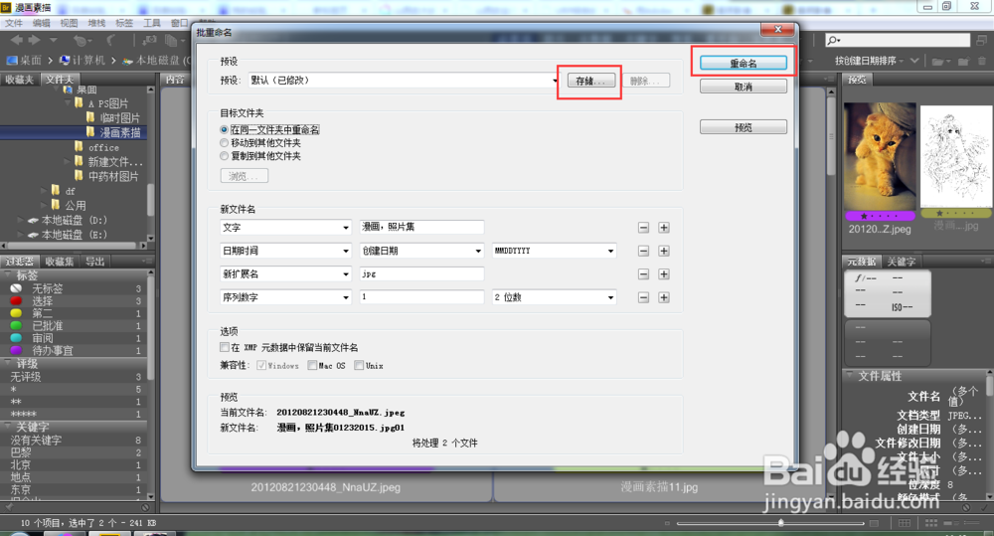This screenshot has height=536, width=994.
Task: Select the orange cat preview thumbnail
Action: [x=880, y=157]
